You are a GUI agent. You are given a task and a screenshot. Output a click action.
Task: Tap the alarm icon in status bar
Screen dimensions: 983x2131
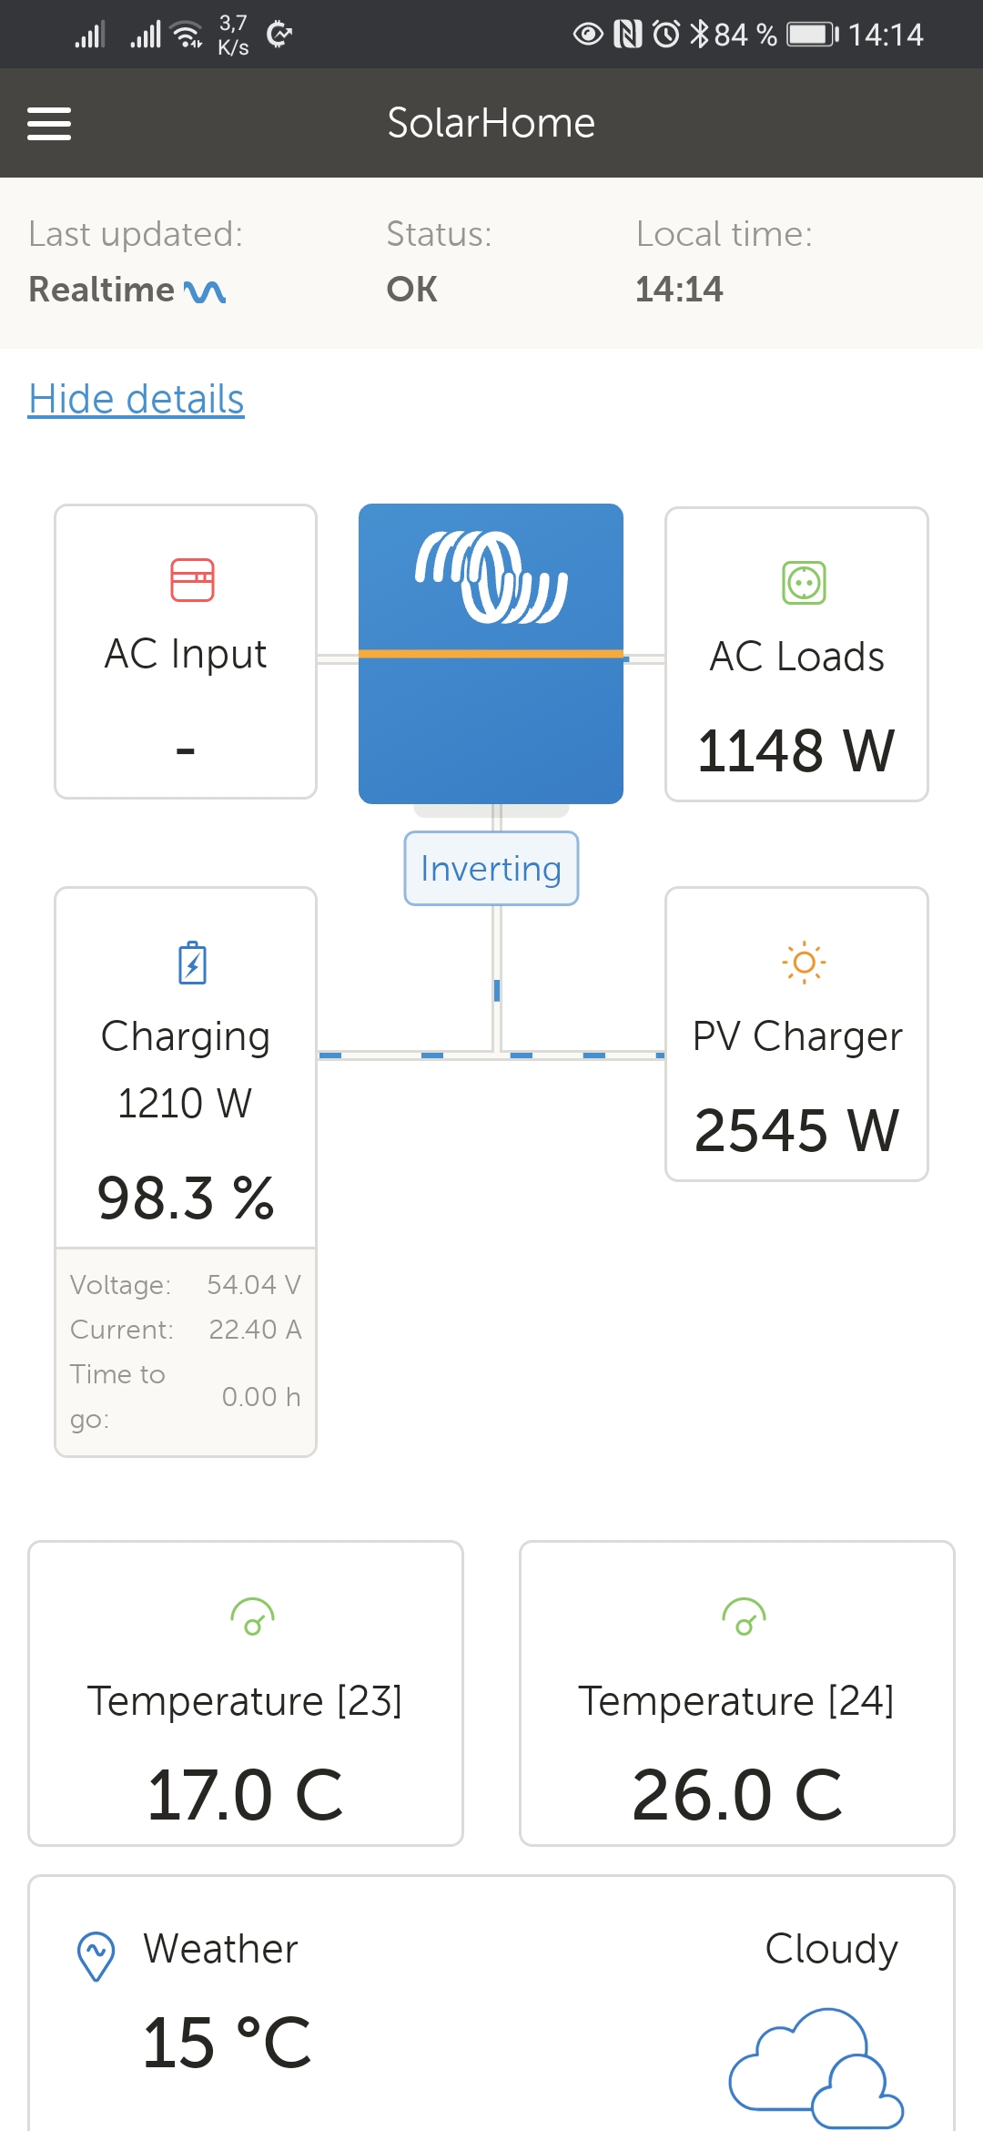(666, 35)
